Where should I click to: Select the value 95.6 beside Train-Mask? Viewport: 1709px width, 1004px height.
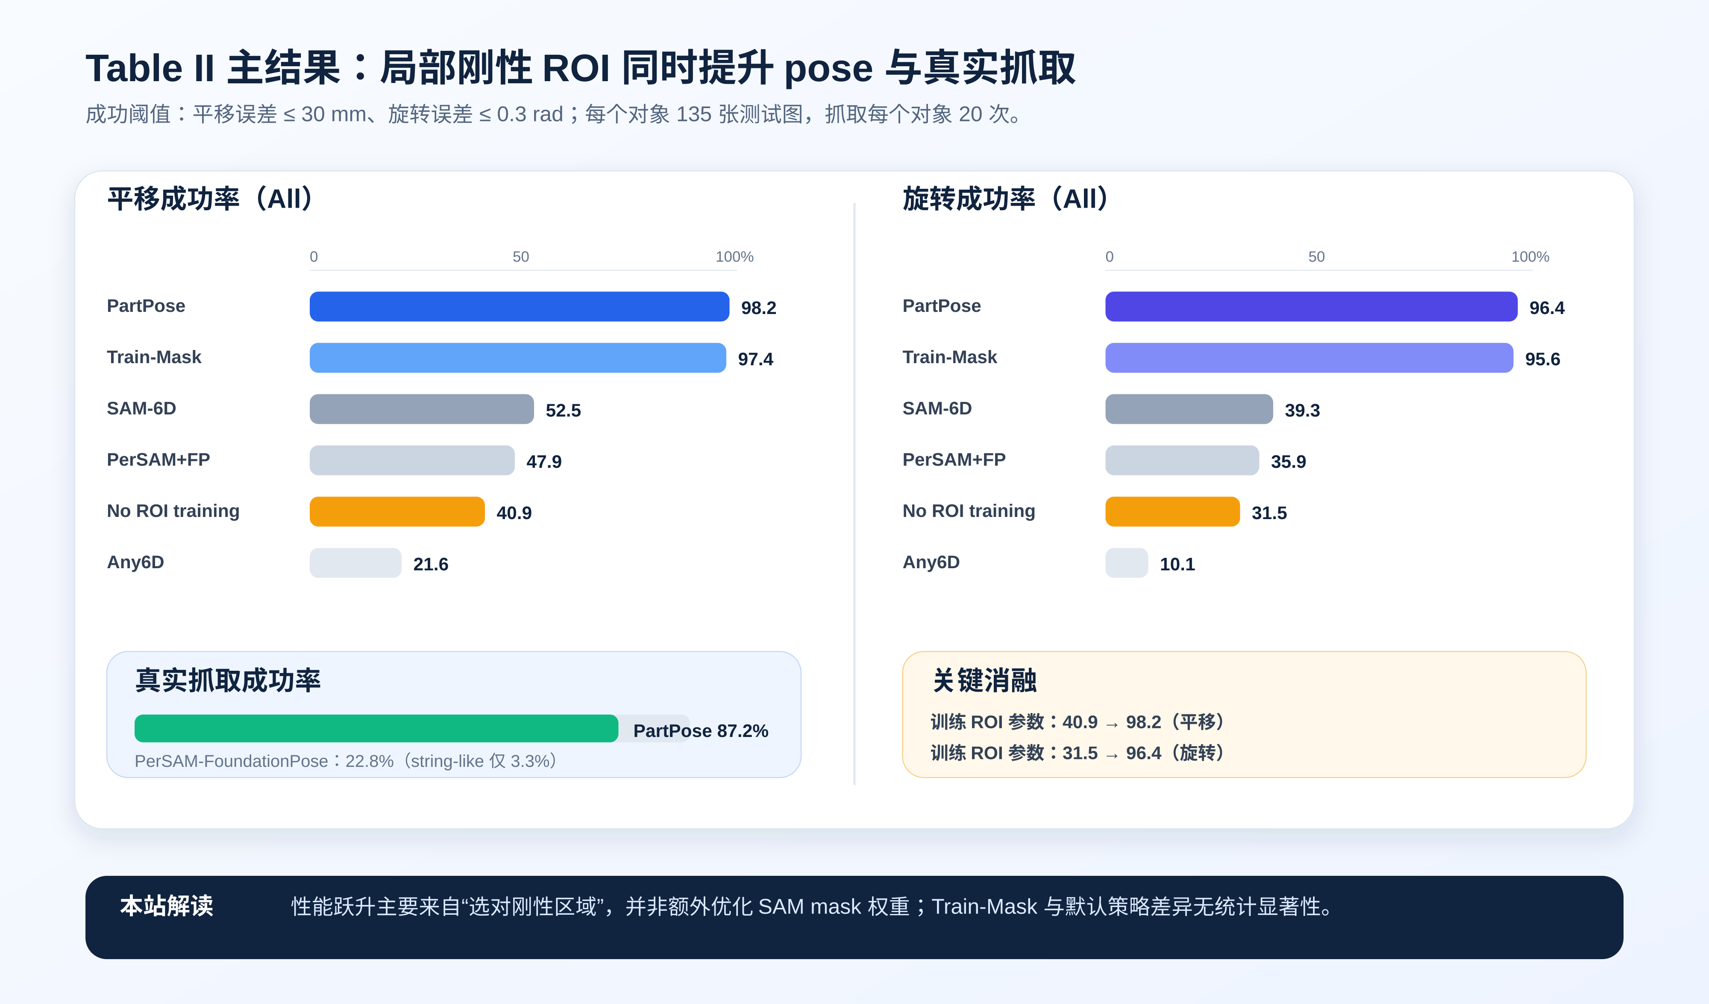(x=1543, y=359)
